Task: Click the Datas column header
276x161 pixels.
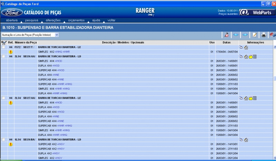Action: pyautogui.click(x=227, y=42)
